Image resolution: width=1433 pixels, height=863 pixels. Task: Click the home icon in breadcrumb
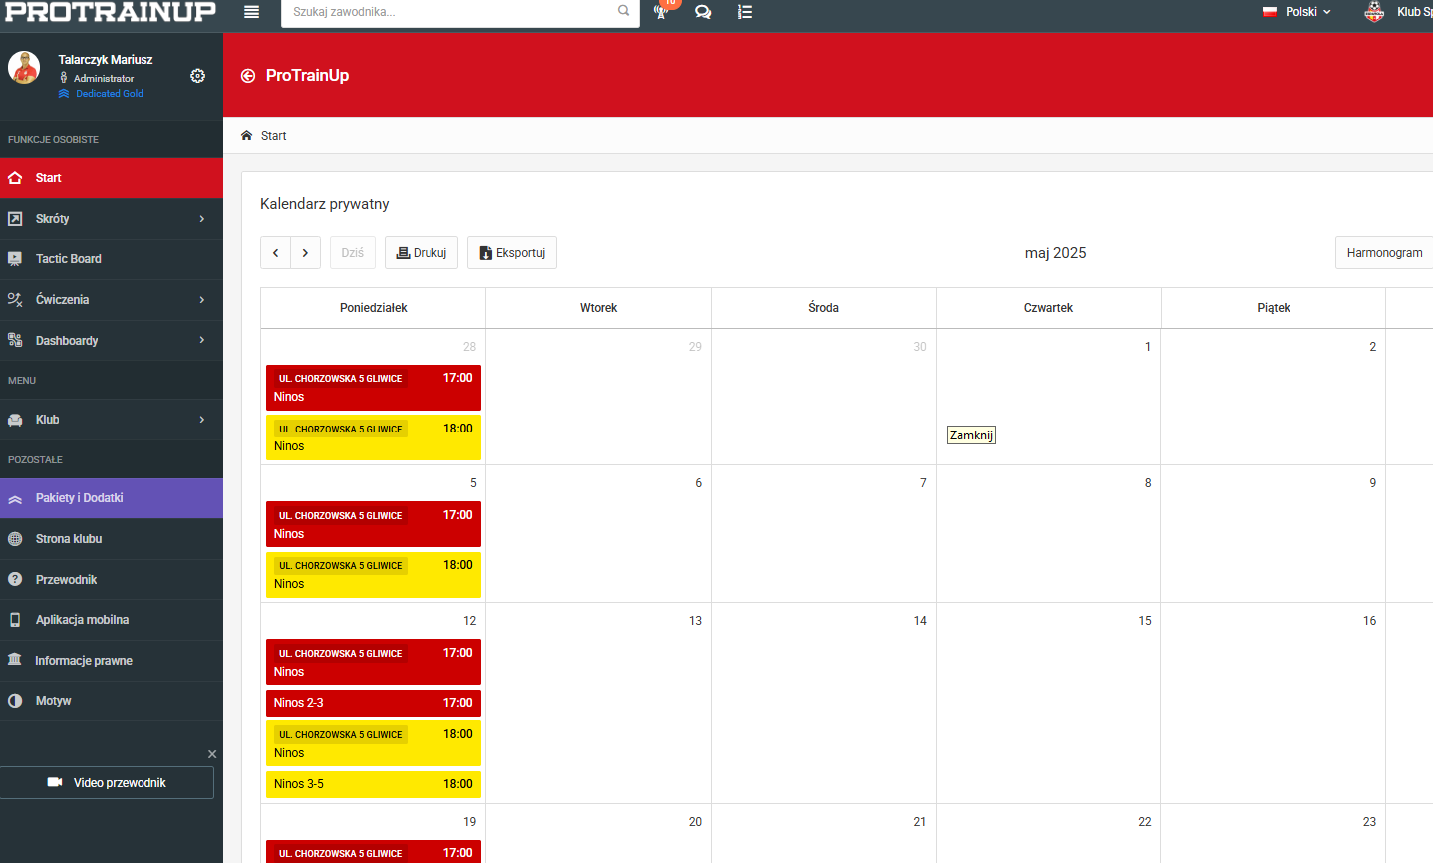(247, 135)
